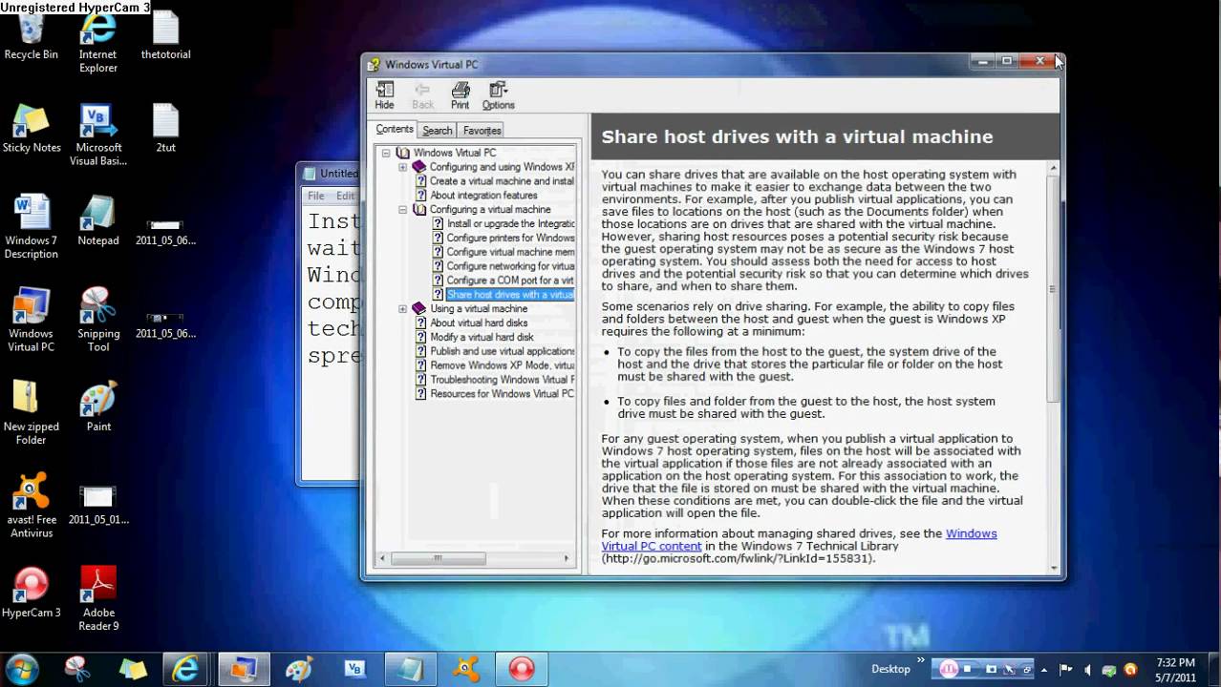Open Internet Explorer from the taskbar

click(x=185, y=669)
